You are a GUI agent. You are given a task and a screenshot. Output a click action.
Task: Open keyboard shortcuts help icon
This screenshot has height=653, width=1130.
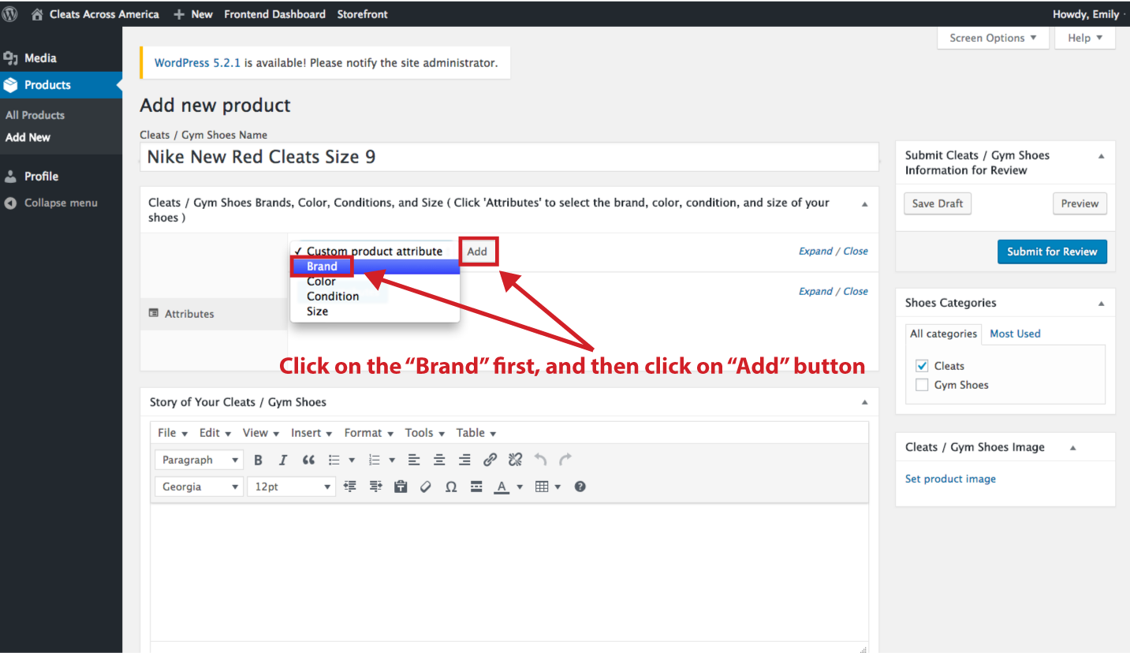tap(580, 487)
